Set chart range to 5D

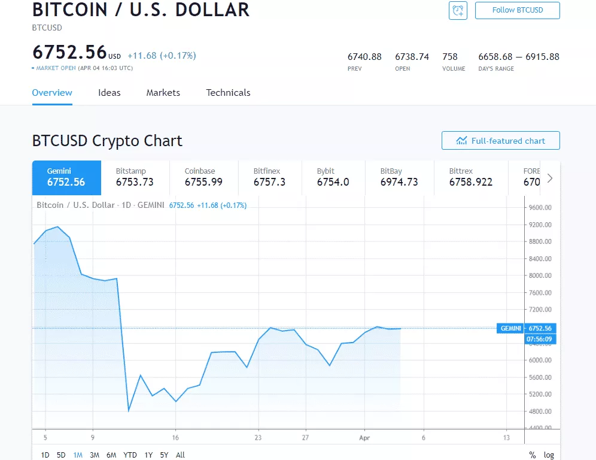(61, 455)
